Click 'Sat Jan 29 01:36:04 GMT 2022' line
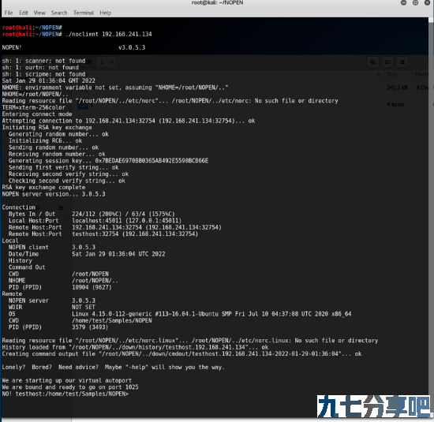 [49, 80]
